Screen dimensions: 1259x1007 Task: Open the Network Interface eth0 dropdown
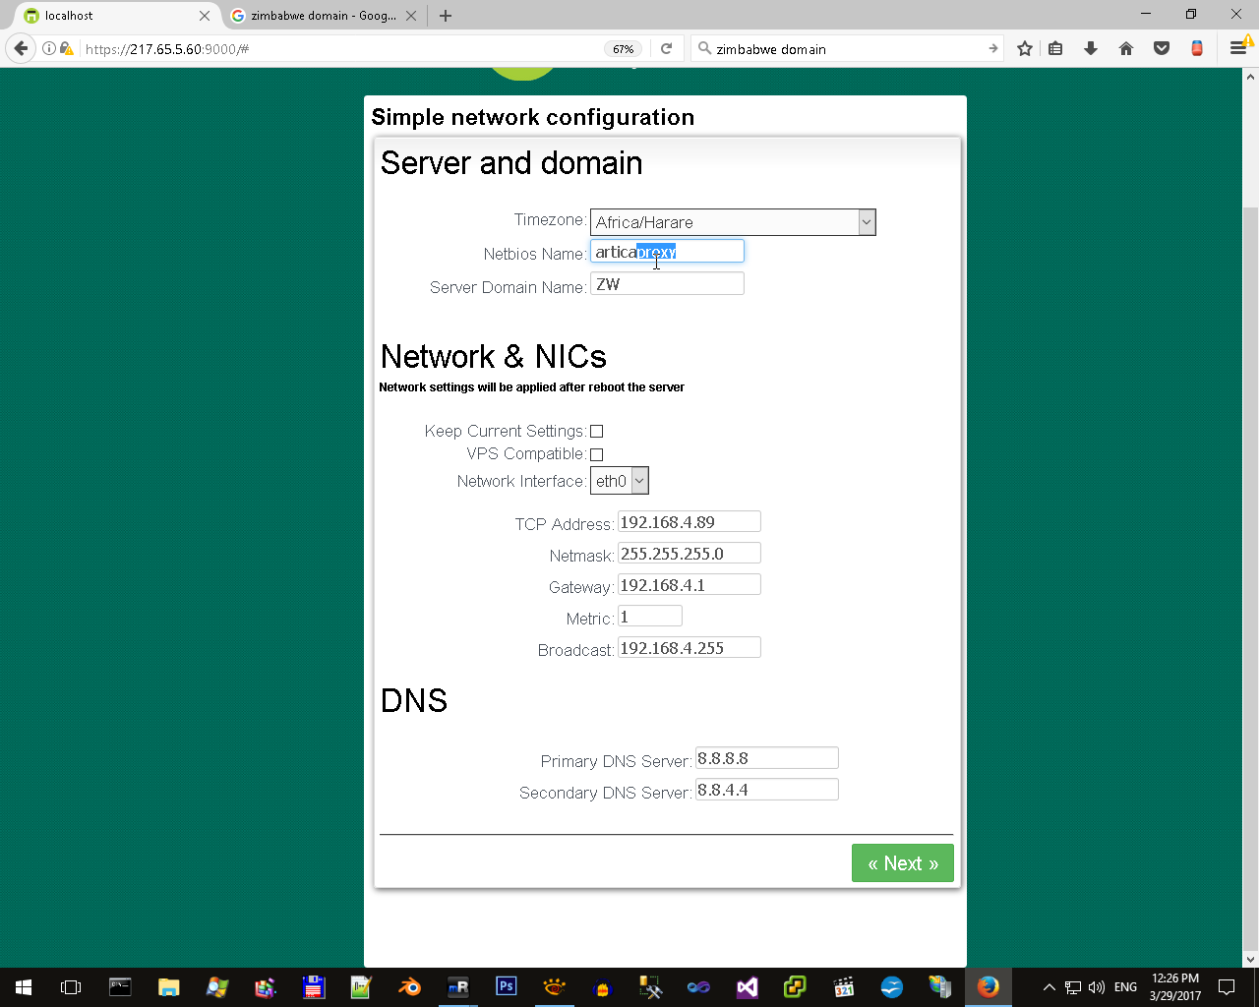[x=620, y=481]
